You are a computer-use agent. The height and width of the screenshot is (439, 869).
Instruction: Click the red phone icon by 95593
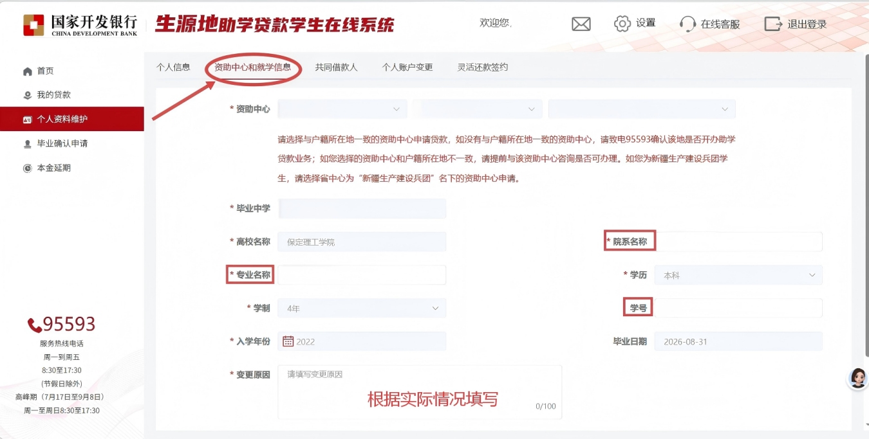coord(35,325)
